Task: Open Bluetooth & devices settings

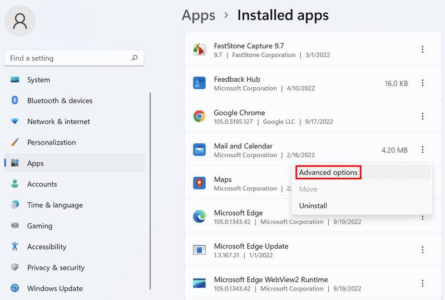Action: point(75,101)
